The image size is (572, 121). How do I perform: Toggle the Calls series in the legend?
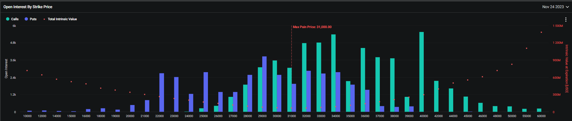[x=15, y=19]
